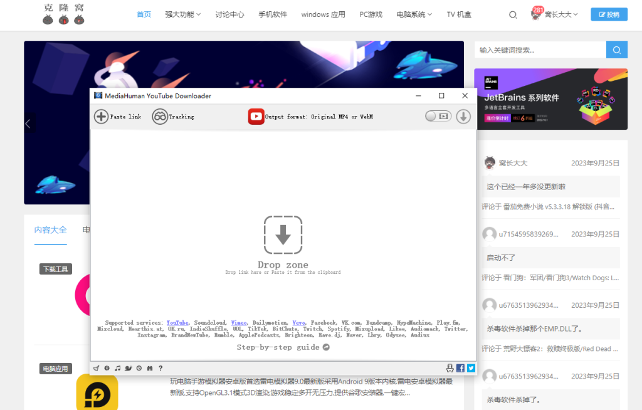The image size is (642, 410).
Task: Click the comment avatar beside 2023年9月25日 窝长大大
Action: 490,163
